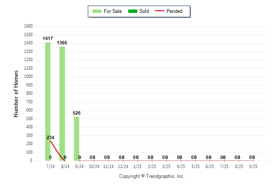Click the 8/24 For Sale bar
Image resolution: width=278 pixels, height=187 pixels.
(62, 103)
